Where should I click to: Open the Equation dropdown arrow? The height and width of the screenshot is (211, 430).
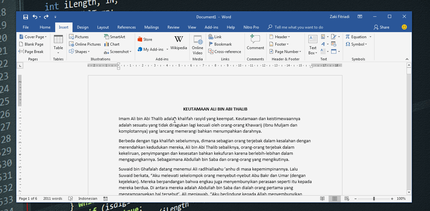pyautogui.click(x=370, y=37)
